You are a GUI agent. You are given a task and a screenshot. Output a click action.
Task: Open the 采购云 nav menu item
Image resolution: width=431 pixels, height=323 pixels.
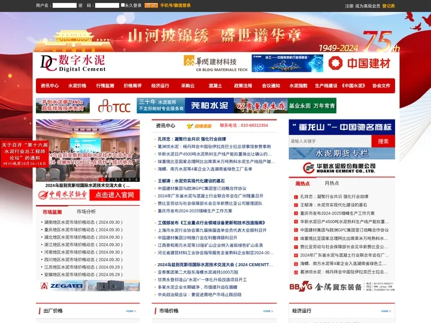point(188,86)
